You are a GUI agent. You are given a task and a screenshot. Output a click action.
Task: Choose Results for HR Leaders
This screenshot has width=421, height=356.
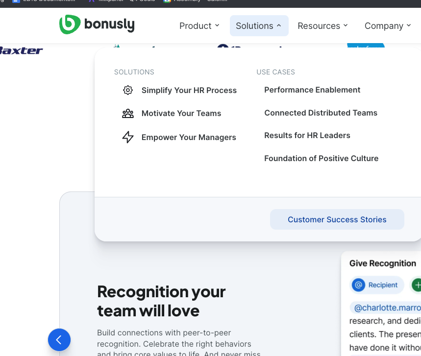coord(307,136)
